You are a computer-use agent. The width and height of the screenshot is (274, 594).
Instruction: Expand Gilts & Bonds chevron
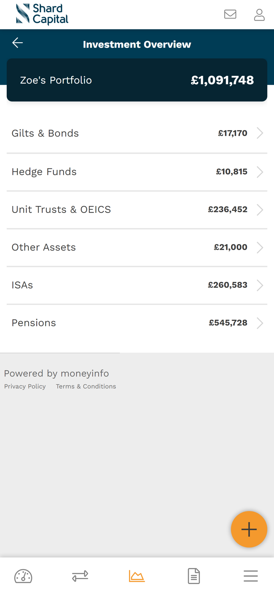coord(260,133)
